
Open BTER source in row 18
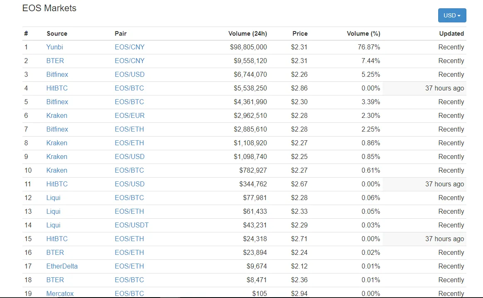[x=55, y=280]
